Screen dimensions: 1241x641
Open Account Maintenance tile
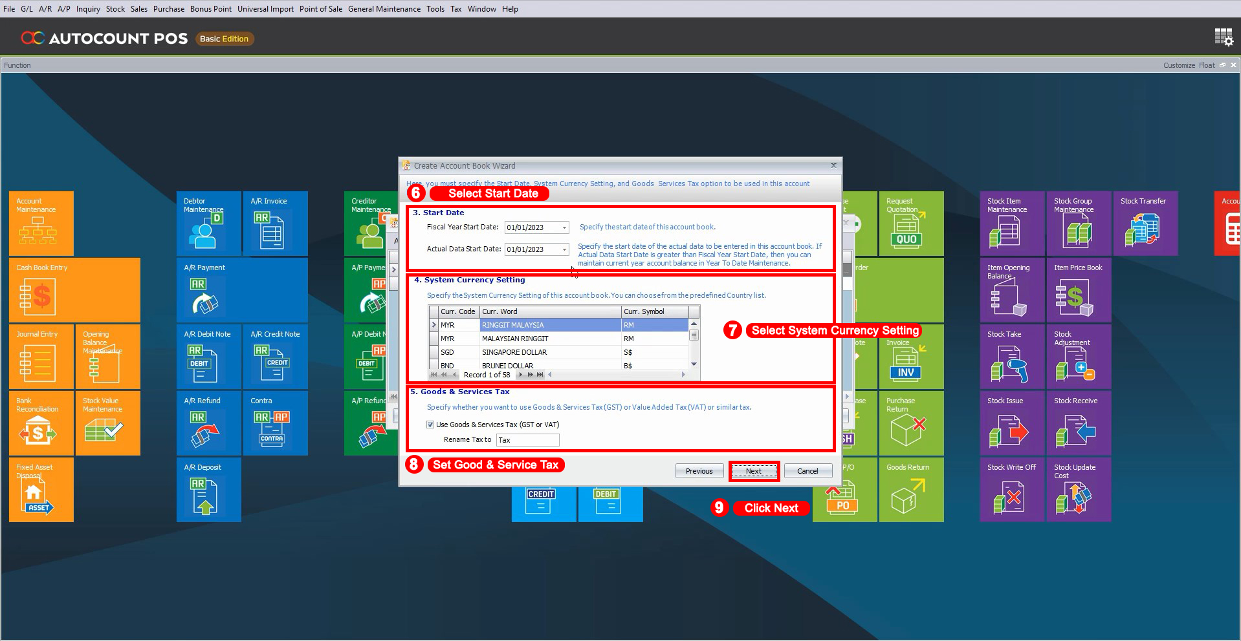coord(41,223)
